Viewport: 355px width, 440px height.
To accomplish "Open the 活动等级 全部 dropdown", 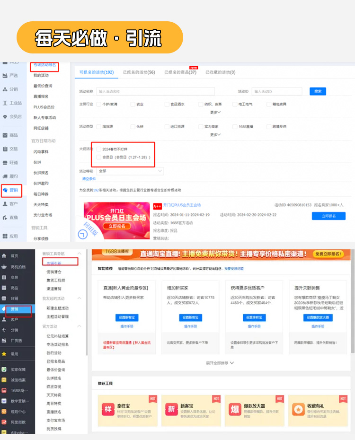I will pyautogui.click(x=130, y=171).
